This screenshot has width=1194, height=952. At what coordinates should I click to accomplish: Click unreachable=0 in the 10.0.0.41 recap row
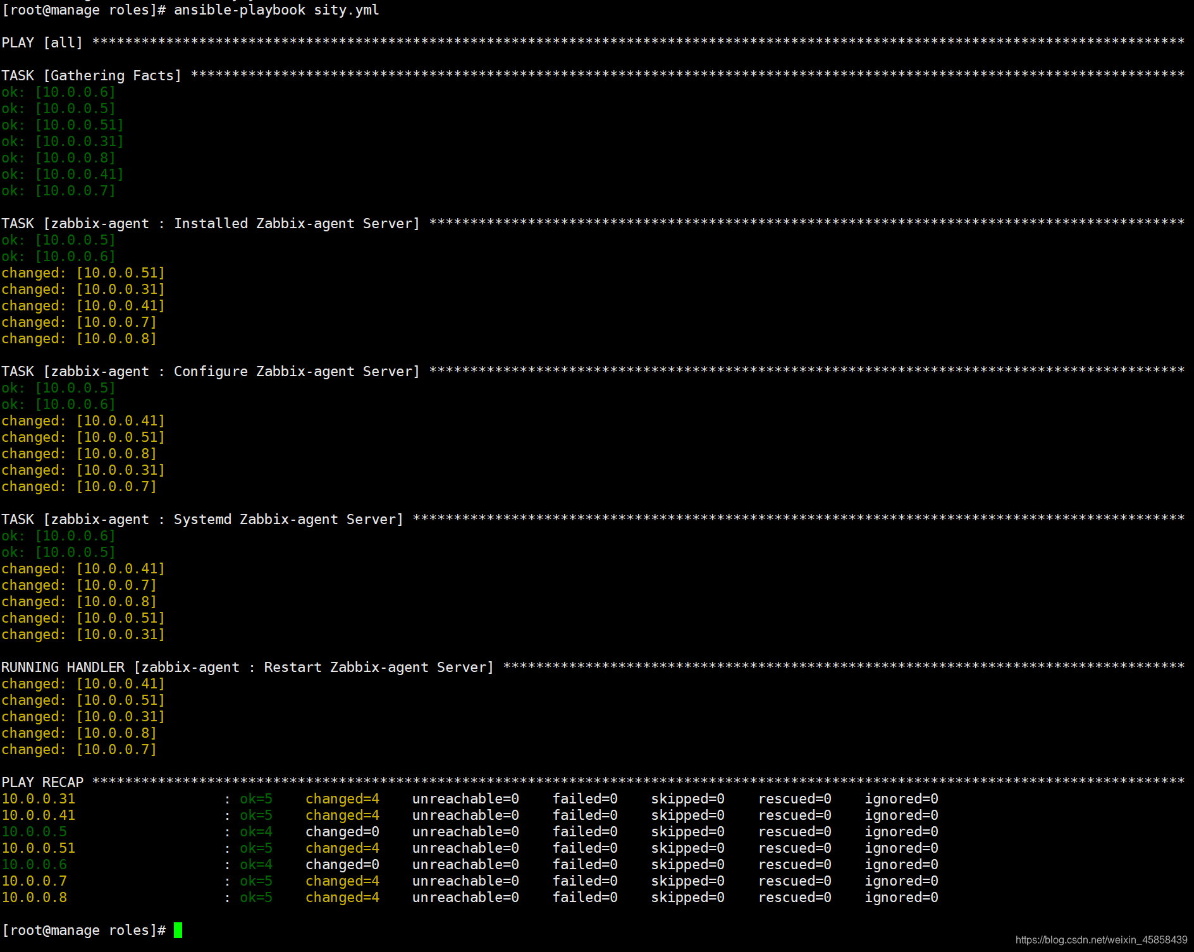pyautogui.click(x=466, y=815)
